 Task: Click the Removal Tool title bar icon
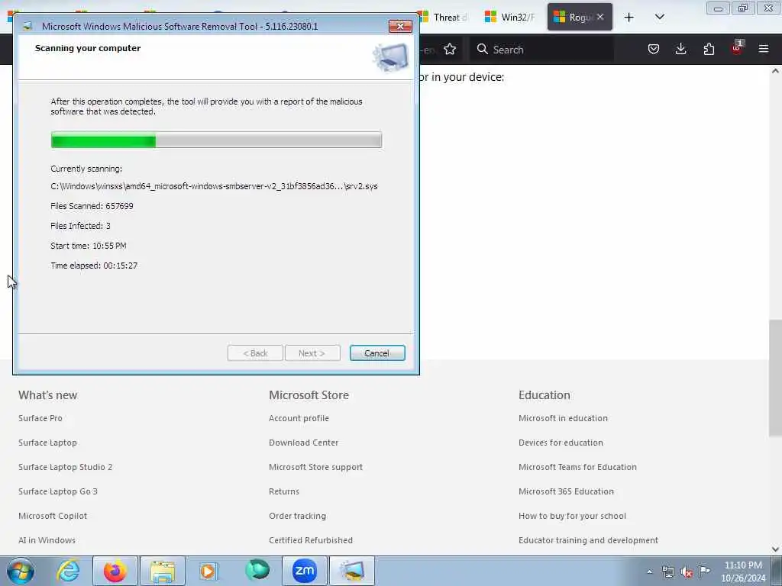(27, 27)
